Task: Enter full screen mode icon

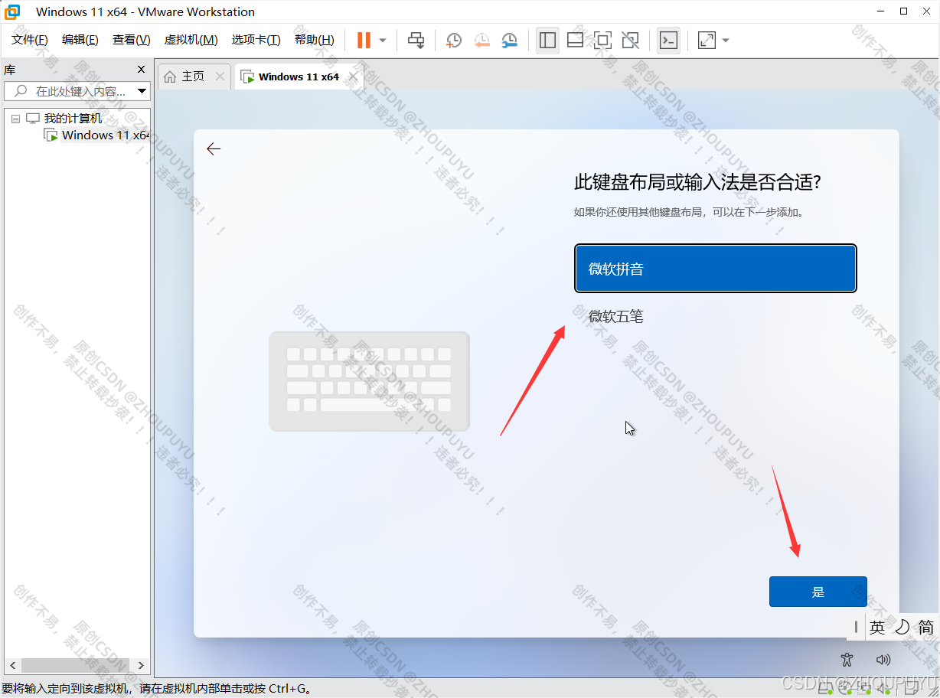Action: pyautogui.click(x=602, y=41)
